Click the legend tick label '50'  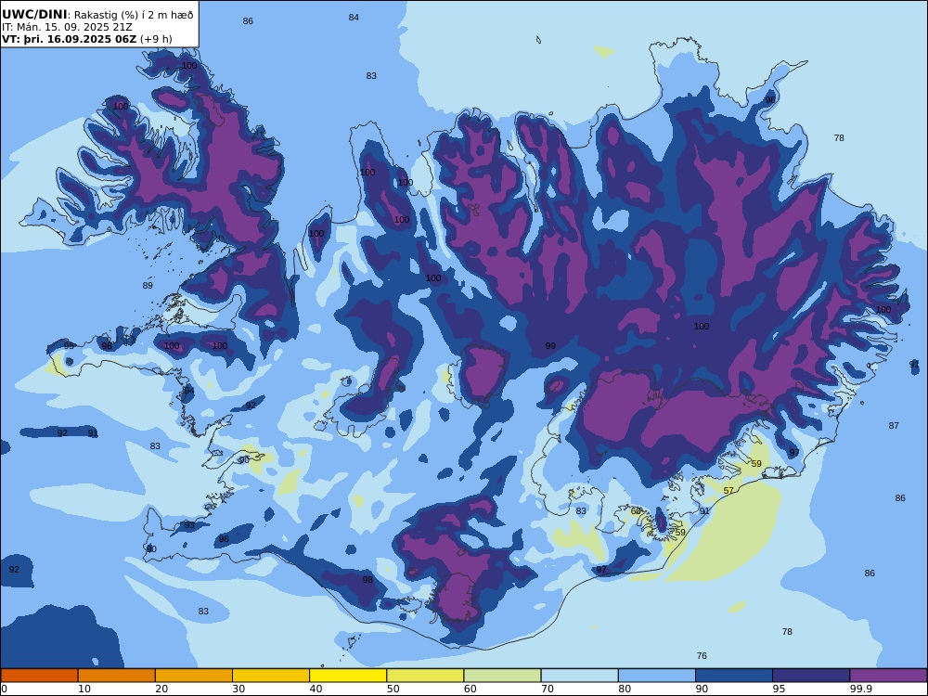(x=393, y=689)
